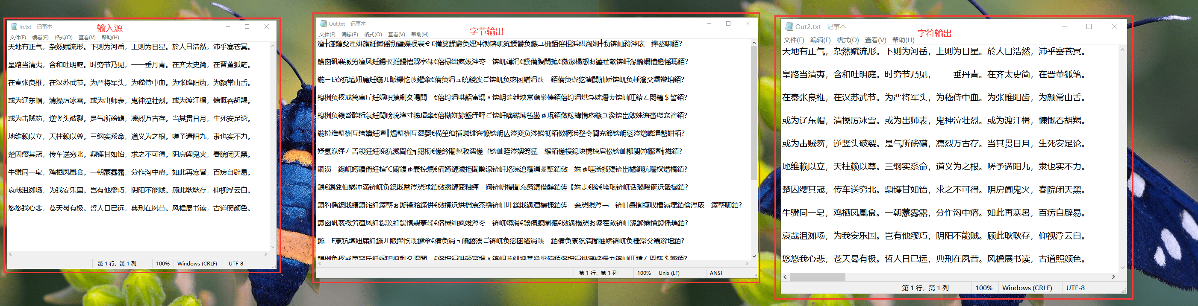Close the In.txt Notepad window
This screenshot has height=306, width=1198.
click(266, 26)
